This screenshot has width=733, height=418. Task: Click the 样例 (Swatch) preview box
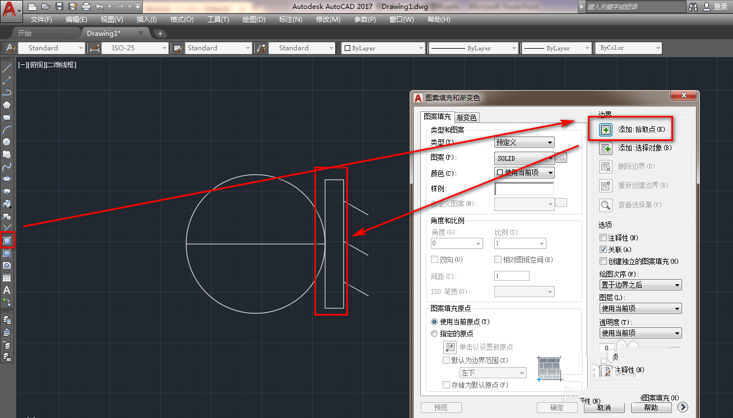pyautogui.click(x=524, y=189)
